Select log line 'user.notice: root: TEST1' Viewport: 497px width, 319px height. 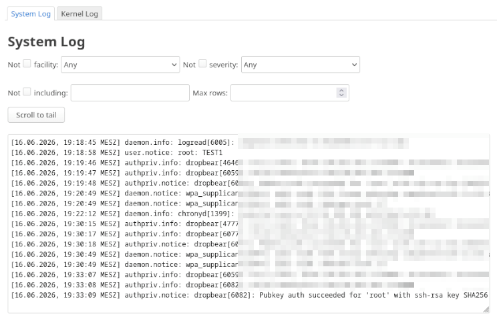[117, 153]
